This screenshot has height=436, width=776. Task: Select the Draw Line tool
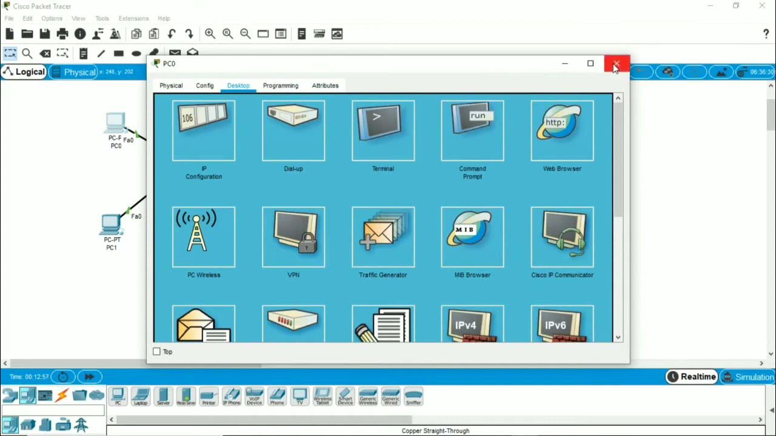[101, 53]
